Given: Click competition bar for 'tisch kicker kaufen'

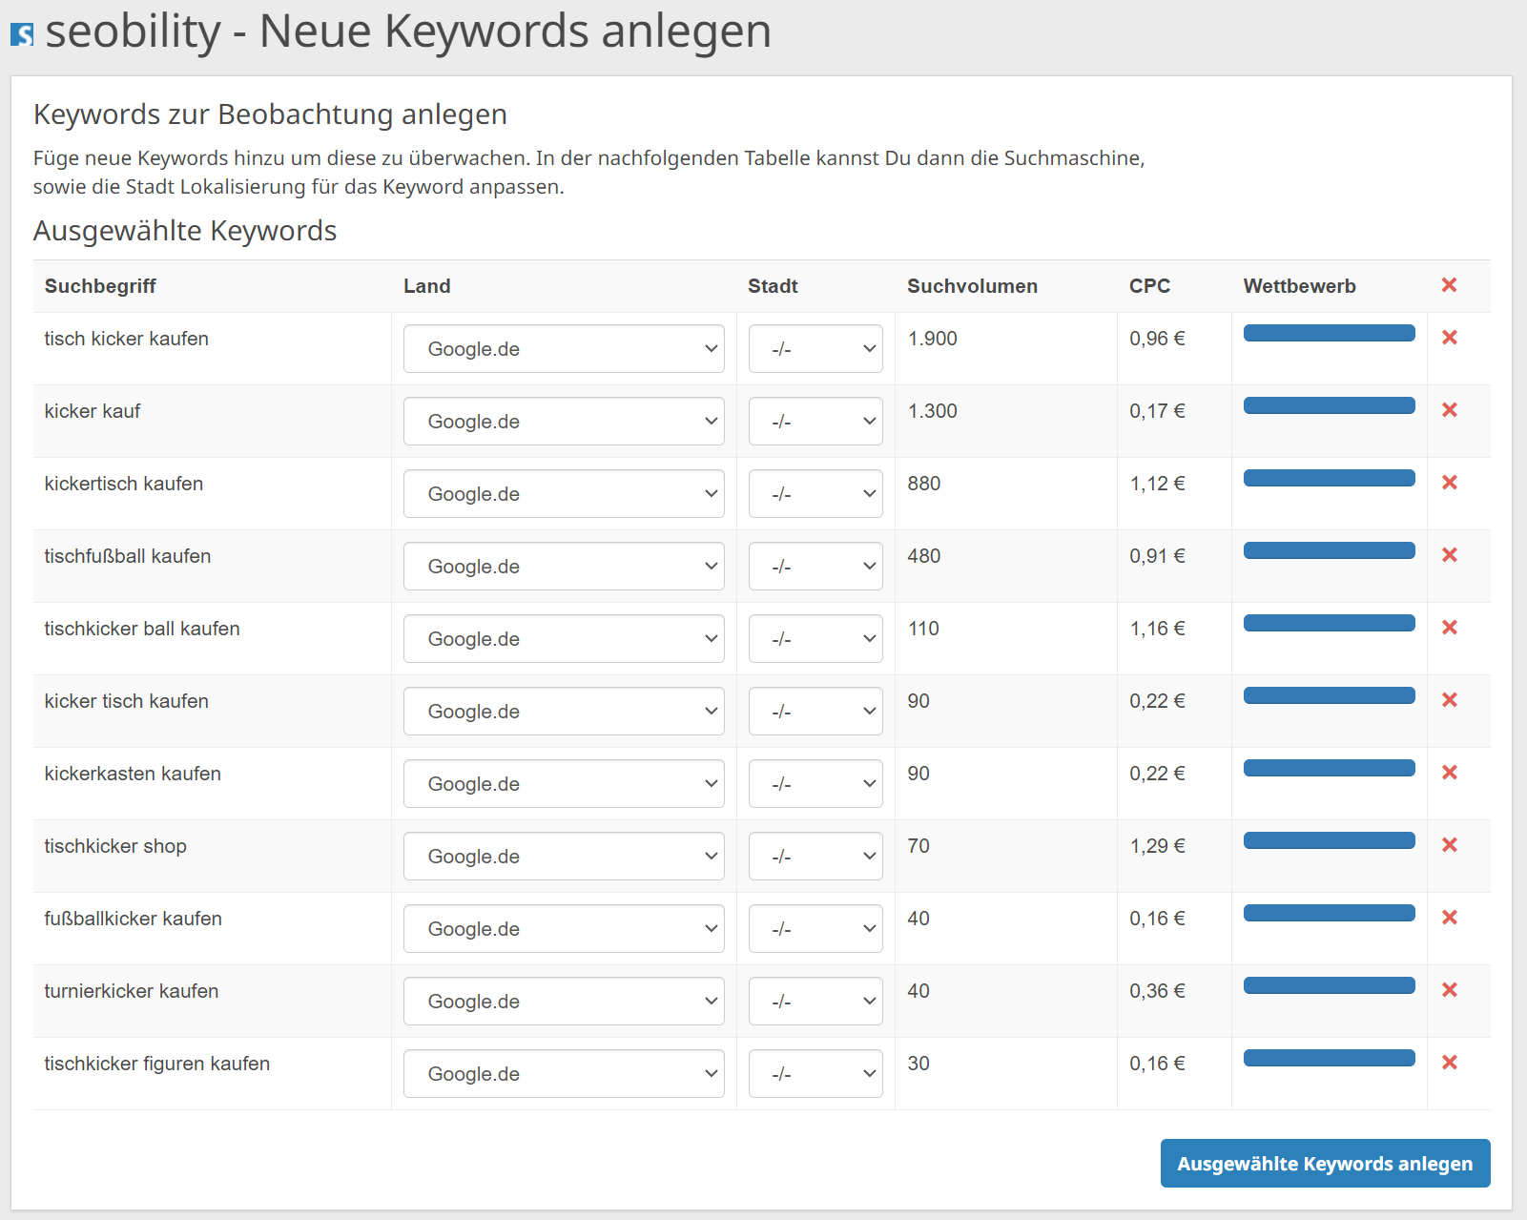Looking at the screenshot, I should pyautogui.click(x=1329, y=333).
